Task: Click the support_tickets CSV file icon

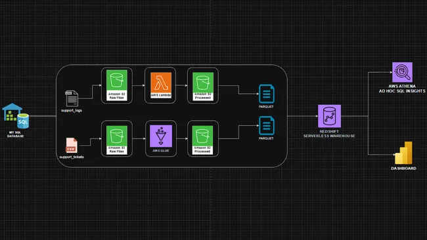Action: (x=72, y=146)
